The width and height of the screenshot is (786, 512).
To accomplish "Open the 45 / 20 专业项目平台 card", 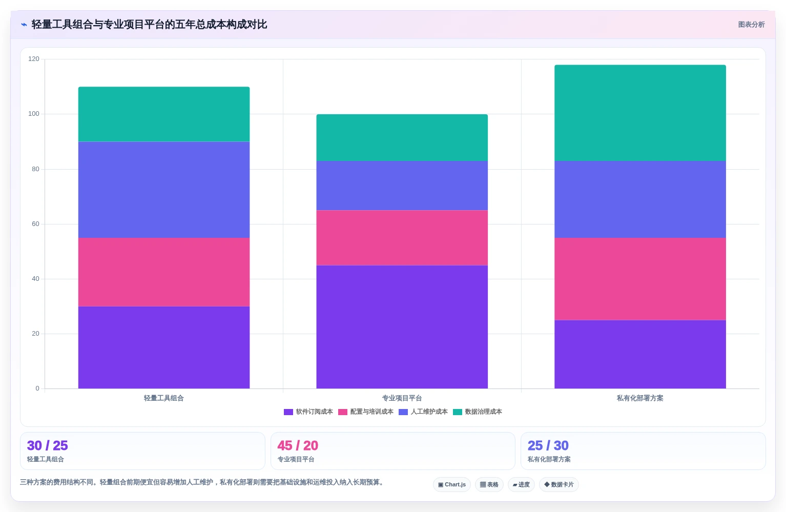I will 393,451.
